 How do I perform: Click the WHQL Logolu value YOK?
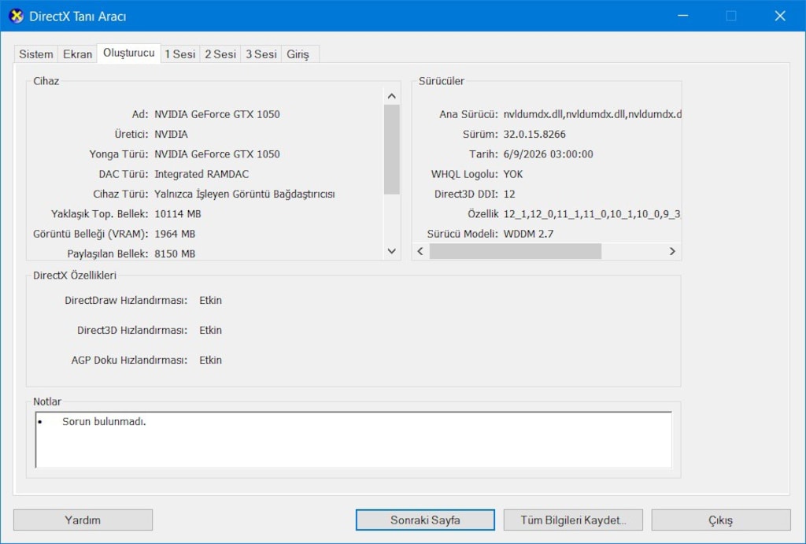click(x=513, y=174)
